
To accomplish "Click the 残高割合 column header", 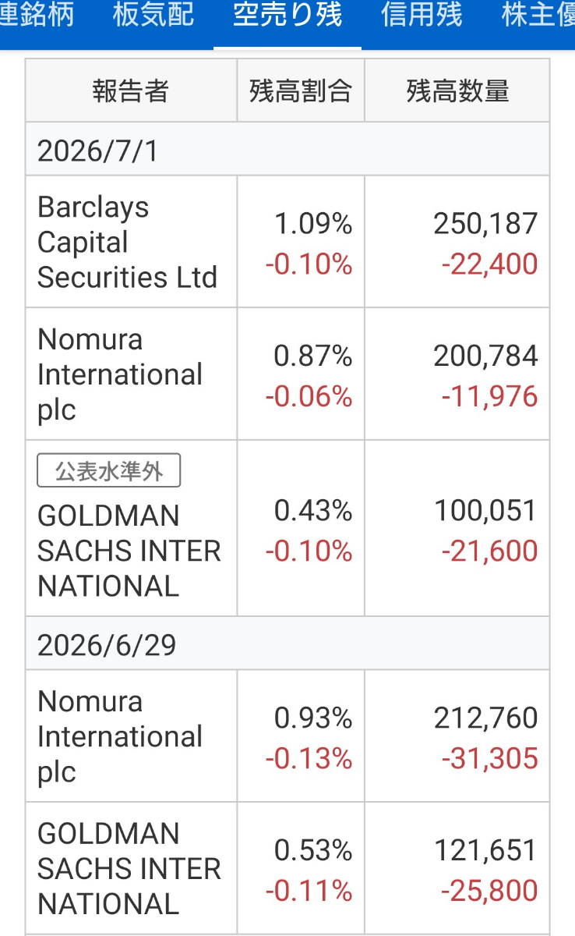I will point(301,90).
